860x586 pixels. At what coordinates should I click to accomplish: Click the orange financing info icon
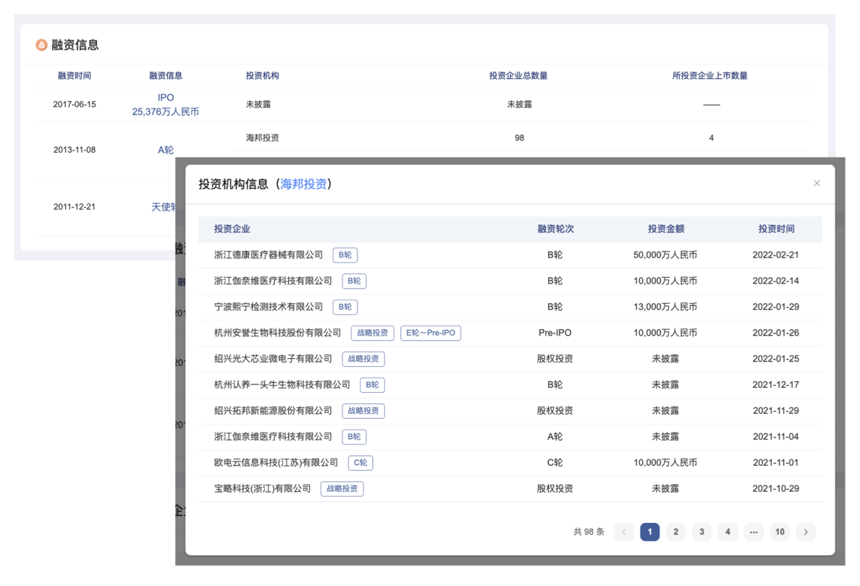41,45
